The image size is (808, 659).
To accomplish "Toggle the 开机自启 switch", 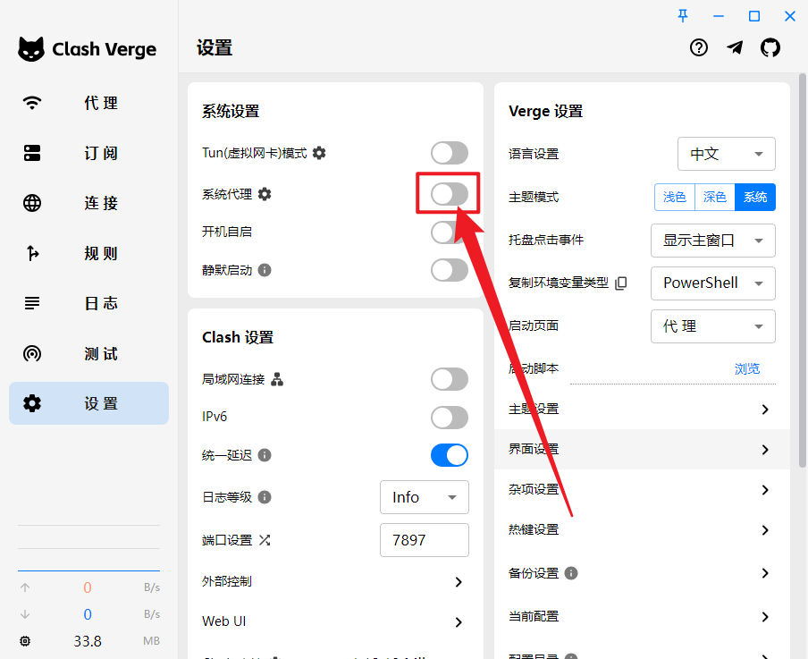I will click(x=450, y=232).
